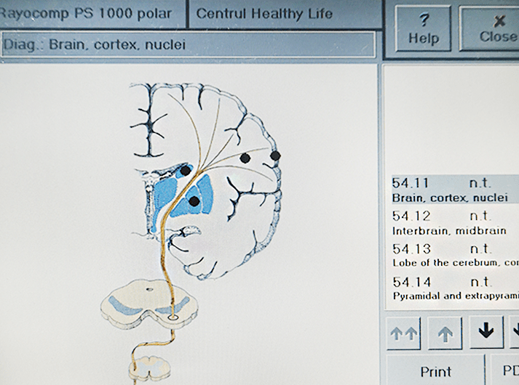Screen dimensions: 519x385
Task: Click the Close button with X icon
Action: pos(495,28)
